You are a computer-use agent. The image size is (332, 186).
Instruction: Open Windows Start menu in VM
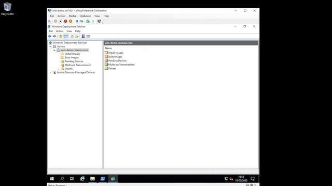pyautogui.click(x=52, y=179)
